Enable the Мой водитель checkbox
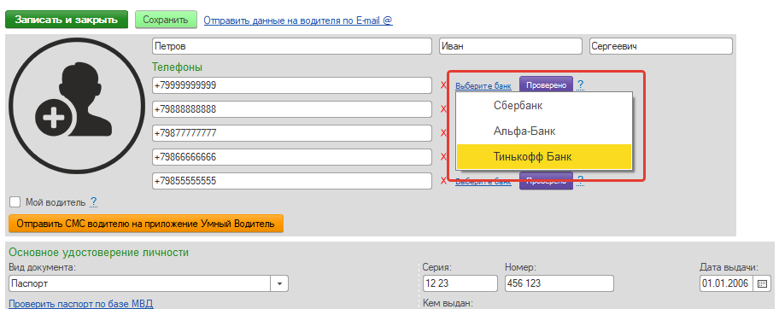 point(15,201)
